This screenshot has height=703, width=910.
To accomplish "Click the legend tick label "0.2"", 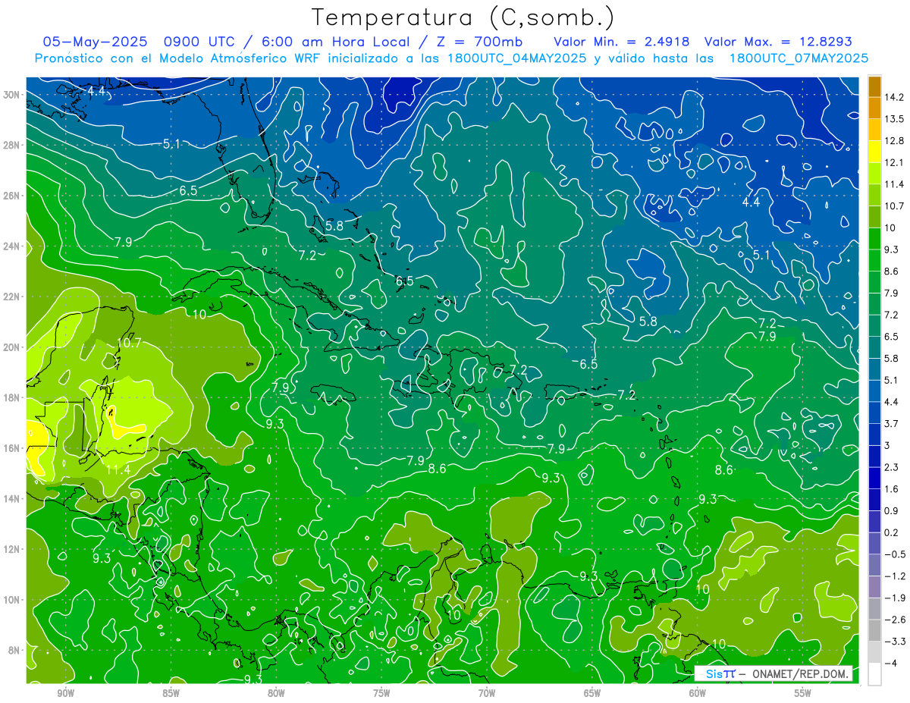I will (892, 532).
